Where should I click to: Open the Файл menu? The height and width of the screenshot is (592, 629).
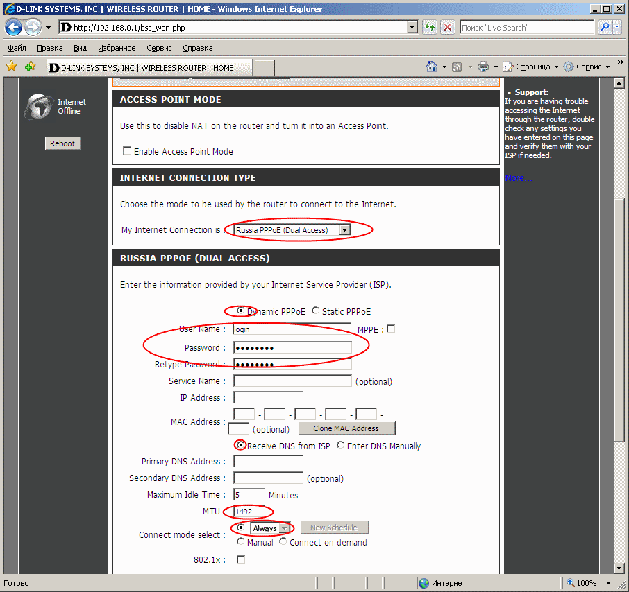[17, 48]
